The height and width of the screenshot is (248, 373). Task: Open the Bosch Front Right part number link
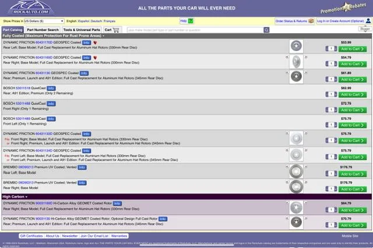(x=23, y=103)
